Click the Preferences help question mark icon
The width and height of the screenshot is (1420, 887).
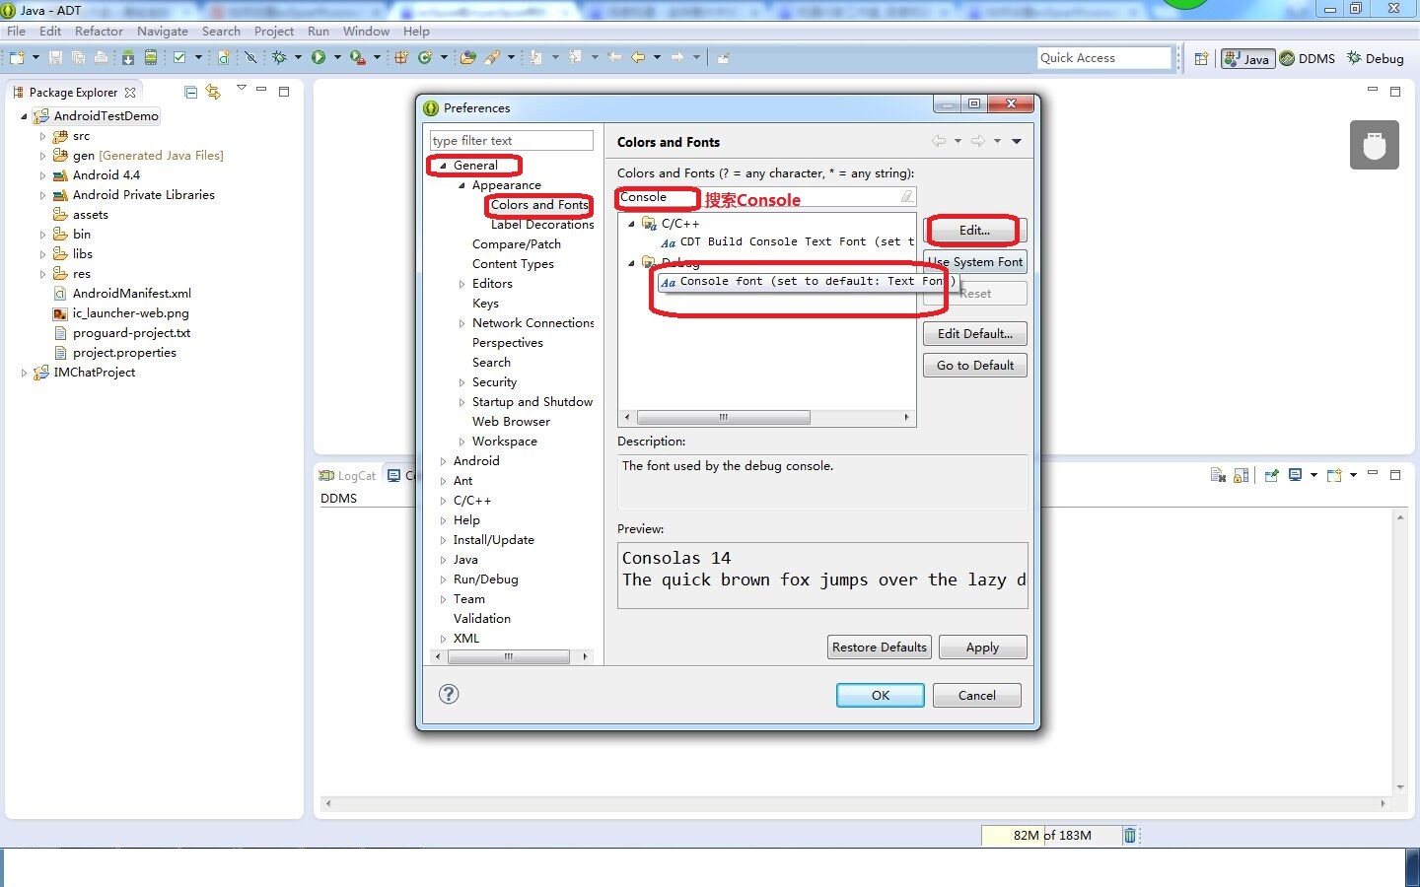(x=449, y=694)
